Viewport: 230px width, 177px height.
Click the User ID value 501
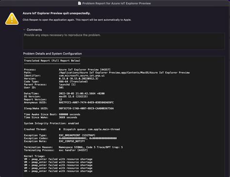(61, 88)
